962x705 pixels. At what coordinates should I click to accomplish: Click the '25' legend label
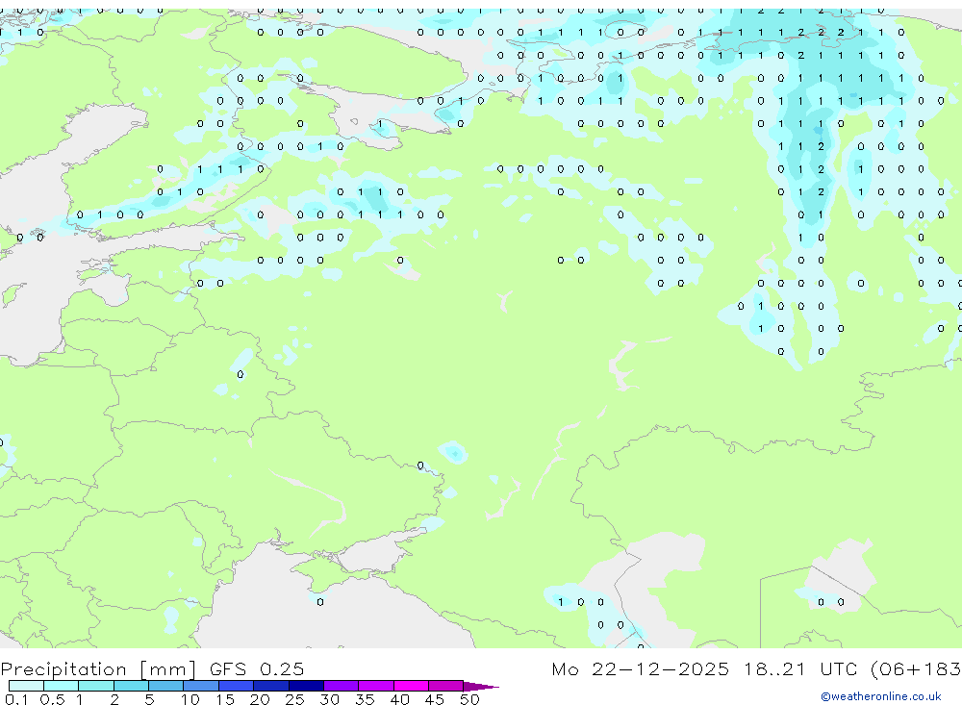tap(294, 699)
